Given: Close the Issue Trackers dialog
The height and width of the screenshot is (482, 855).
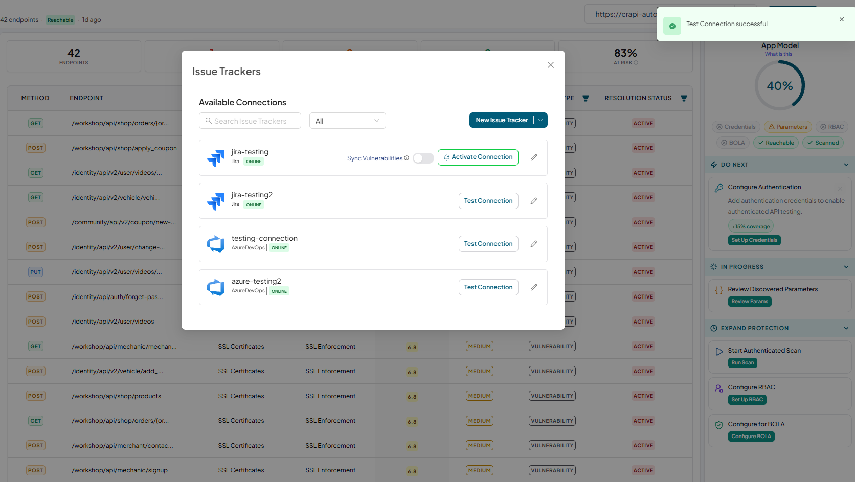Looking at the screenshot, I should click(x=551, y=65).
